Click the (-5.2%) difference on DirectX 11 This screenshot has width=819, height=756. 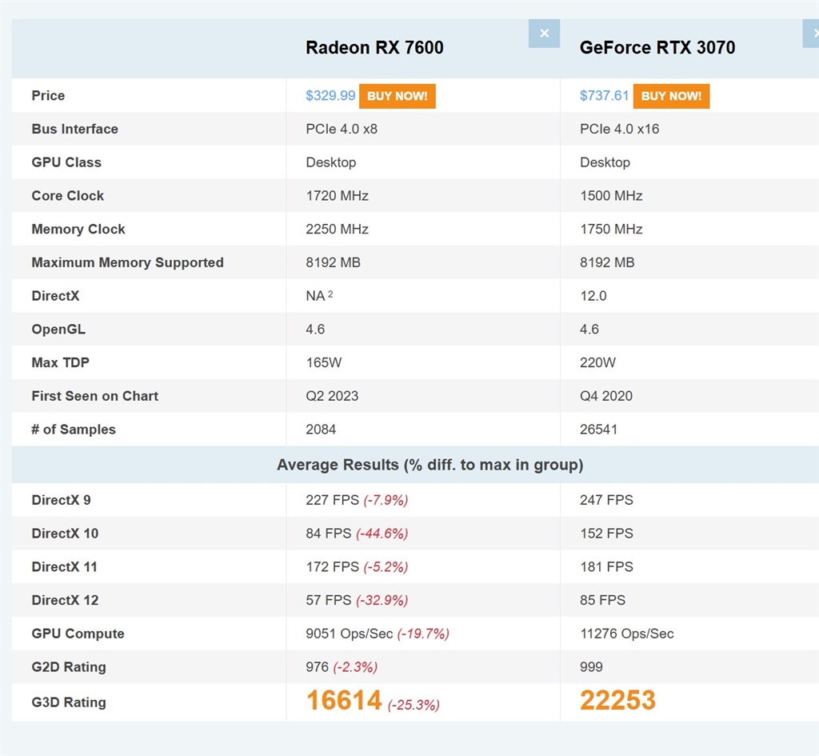click(x=386, y=567)
